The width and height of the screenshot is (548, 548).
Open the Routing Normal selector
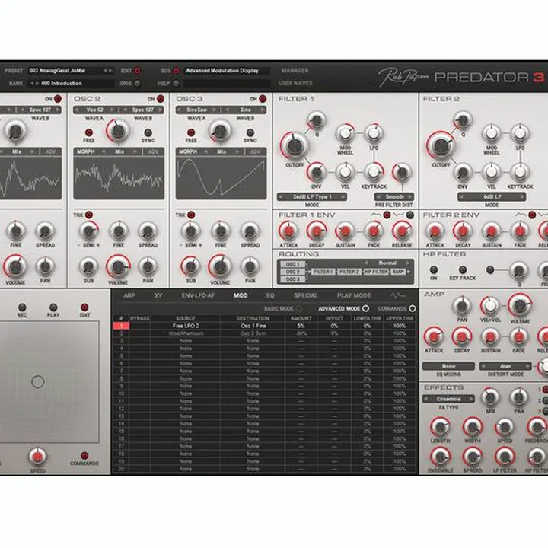[387, 263]
